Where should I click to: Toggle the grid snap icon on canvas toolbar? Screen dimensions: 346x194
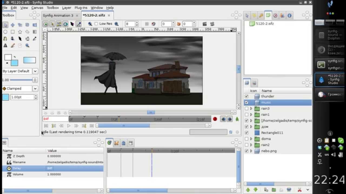(154, 24)
